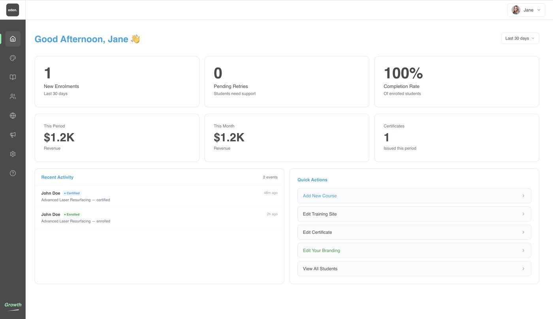The height and width of the screenshot is (319, 553).
Task: Click the View All Students label
Action: (320, 268)
